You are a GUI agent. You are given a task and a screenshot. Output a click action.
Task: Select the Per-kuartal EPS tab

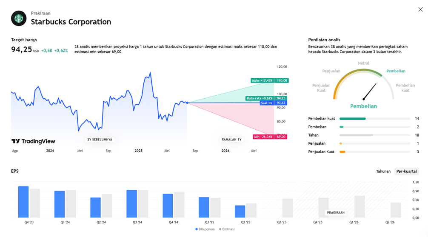(x=406, y=171)
